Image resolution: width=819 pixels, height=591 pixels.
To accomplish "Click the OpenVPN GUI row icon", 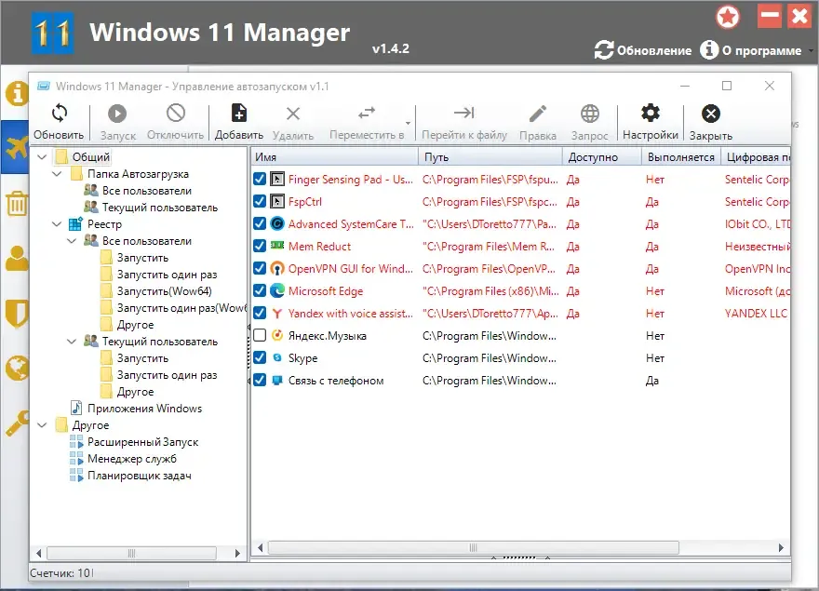I will pos(277,269).
